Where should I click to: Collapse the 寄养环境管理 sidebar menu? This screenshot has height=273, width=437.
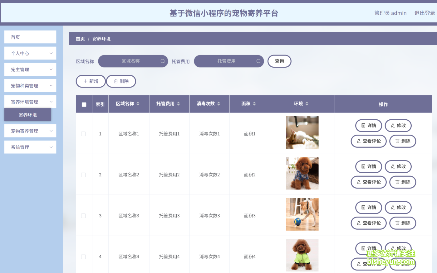point(30,102)
